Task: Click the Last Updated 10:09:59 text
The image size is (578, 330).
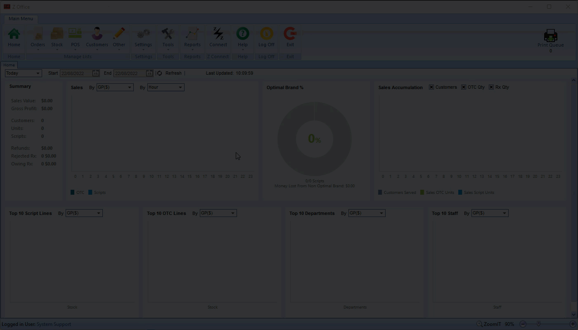Action: pos(230,73)
